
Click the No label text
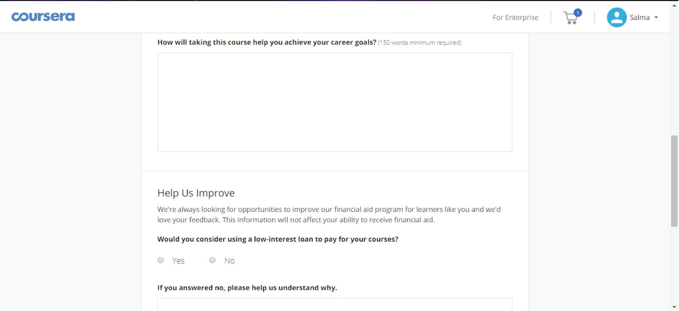[230, 261]
